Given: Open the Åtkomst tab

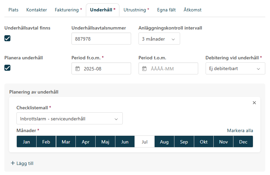Looking at the screenshot, I should [x=193, y=10].
